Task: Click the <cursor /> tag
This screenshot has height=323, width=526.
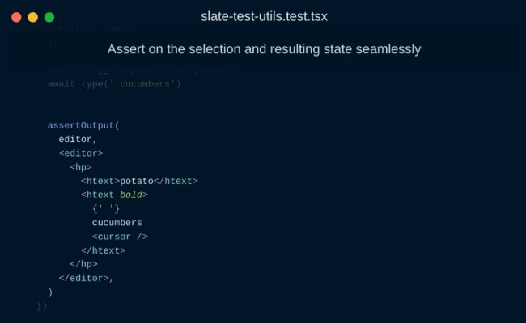Action: pyautogui.click(x=120, y=237)
